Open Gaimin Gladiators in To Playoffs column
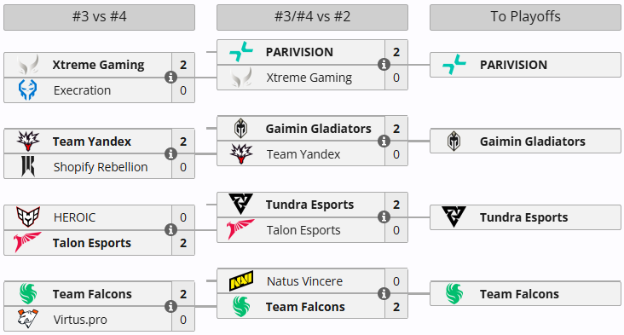 [525, 141]
